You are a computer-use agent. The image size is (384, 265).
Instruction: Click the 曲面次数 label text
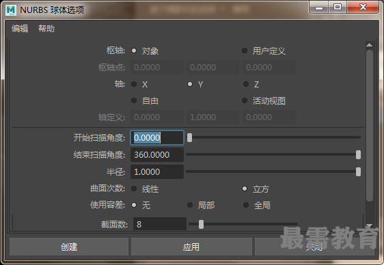tap(108, 189)
